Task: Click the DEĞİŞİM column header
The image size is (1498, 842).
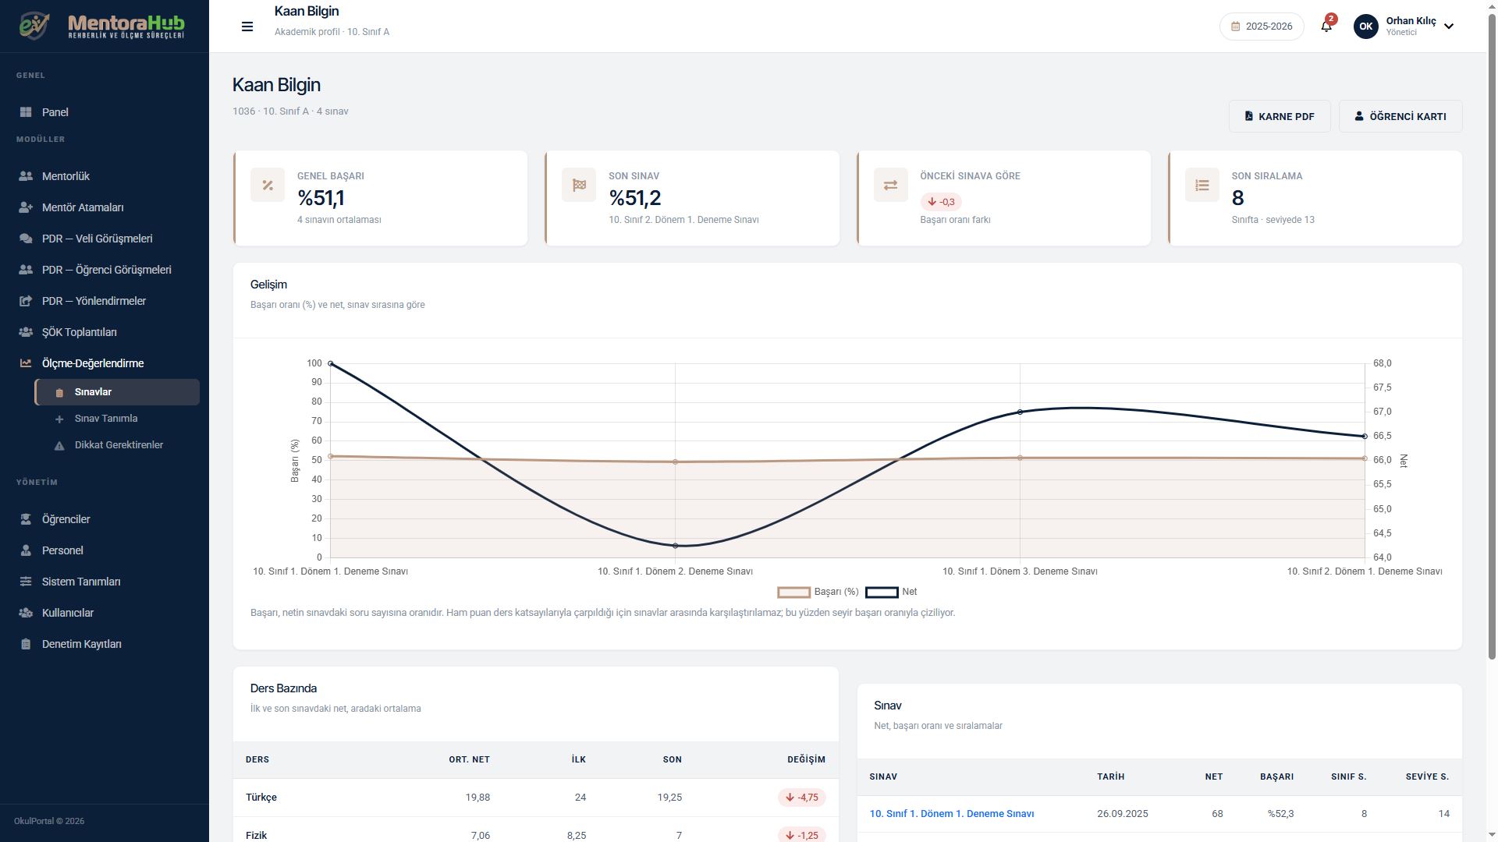Action: 806,759
